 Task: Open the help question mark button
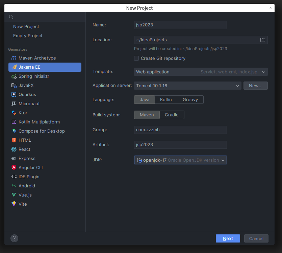pos(14,238)
